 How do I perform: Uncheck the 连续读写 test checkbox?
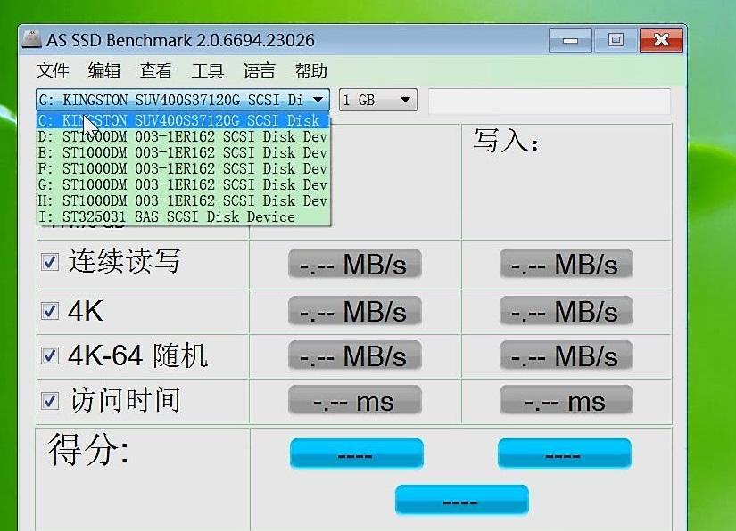point(50,262)
